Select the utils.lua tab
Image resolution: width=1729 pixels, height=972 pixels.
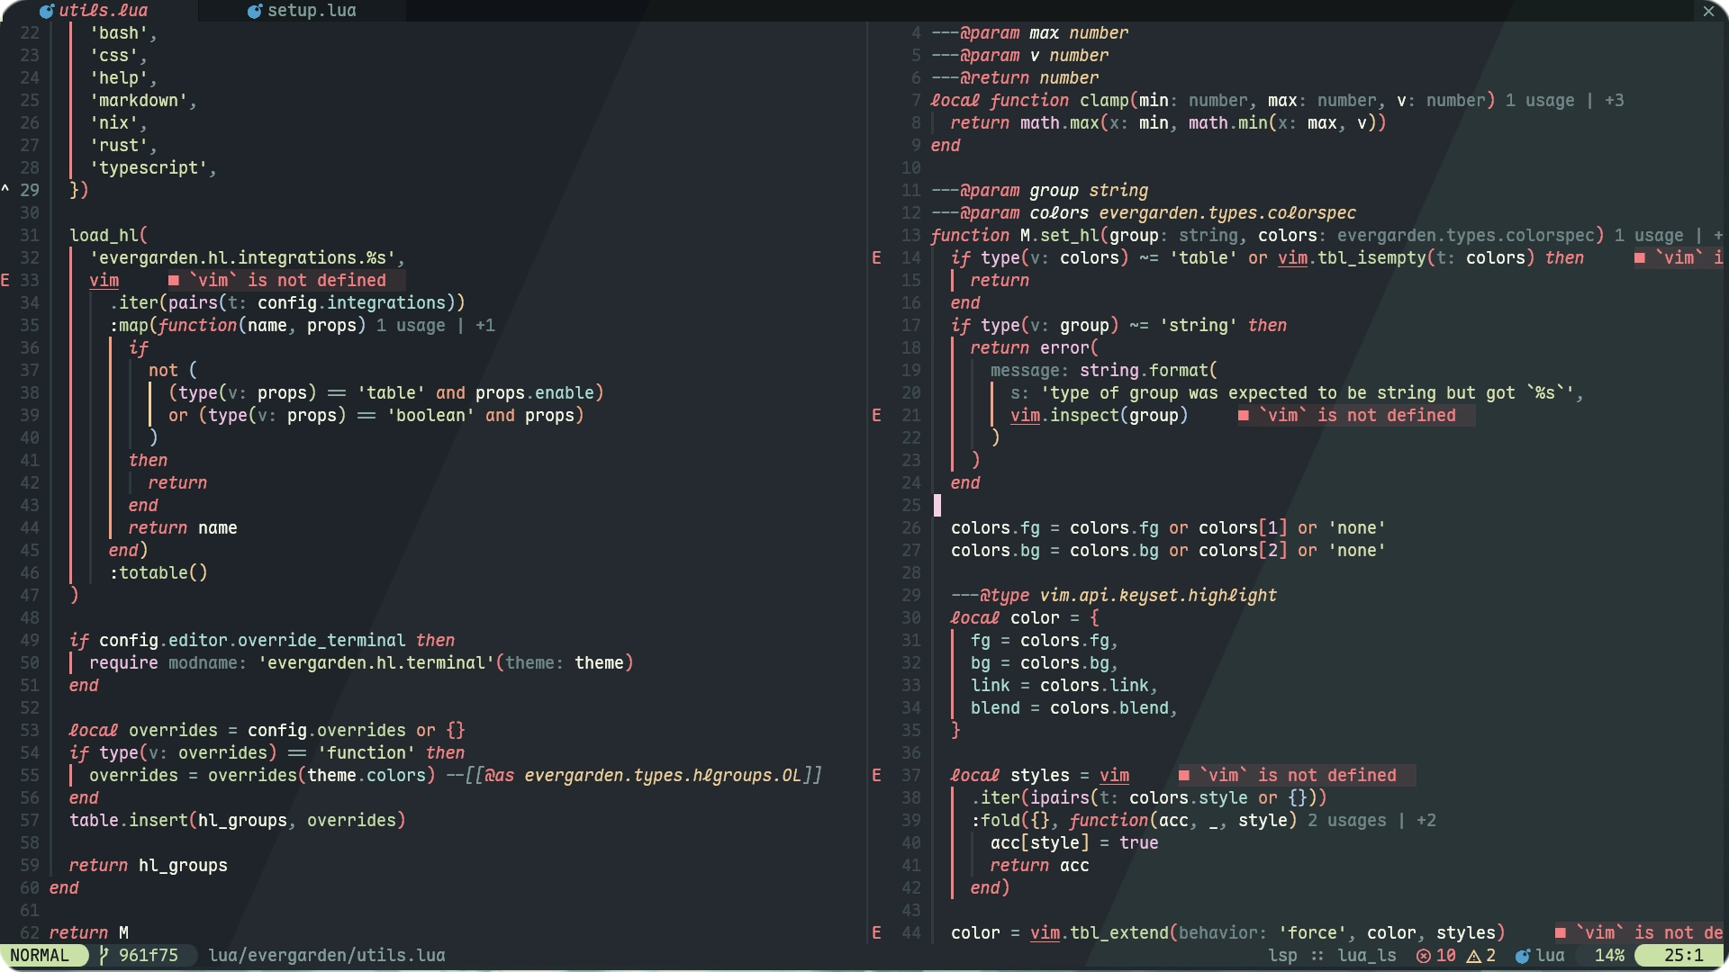[103, 11]
